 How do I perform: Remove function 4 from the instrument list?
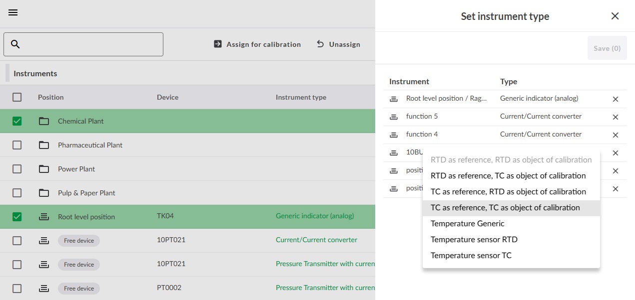click(x=616, y=135)
